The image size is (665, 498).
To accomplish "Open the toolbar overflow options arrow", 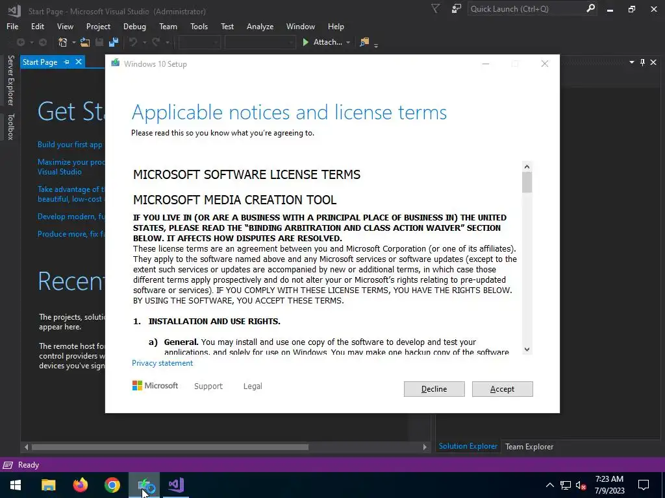I will click(376, 45).
